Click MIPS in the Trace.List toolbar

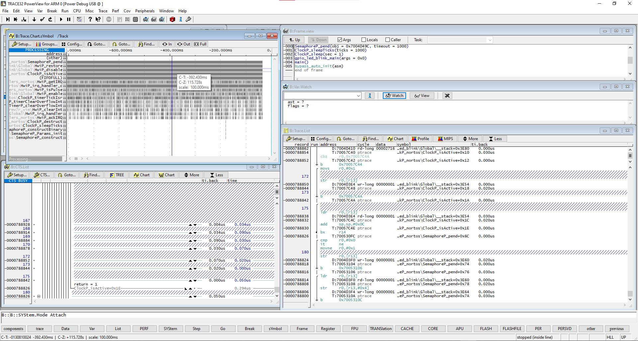[446, 139]
